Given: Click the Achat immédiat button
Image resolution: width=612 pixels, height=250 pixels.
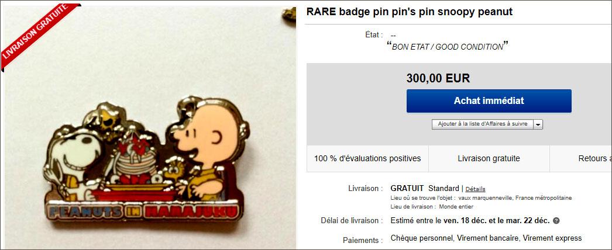Looking at the screenshot, I should point(489,101).
